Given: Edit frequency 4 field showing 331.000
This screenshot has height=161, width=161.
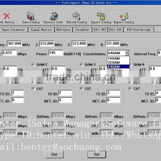Looking at the screenshot, I should click(x=112, y=43).
